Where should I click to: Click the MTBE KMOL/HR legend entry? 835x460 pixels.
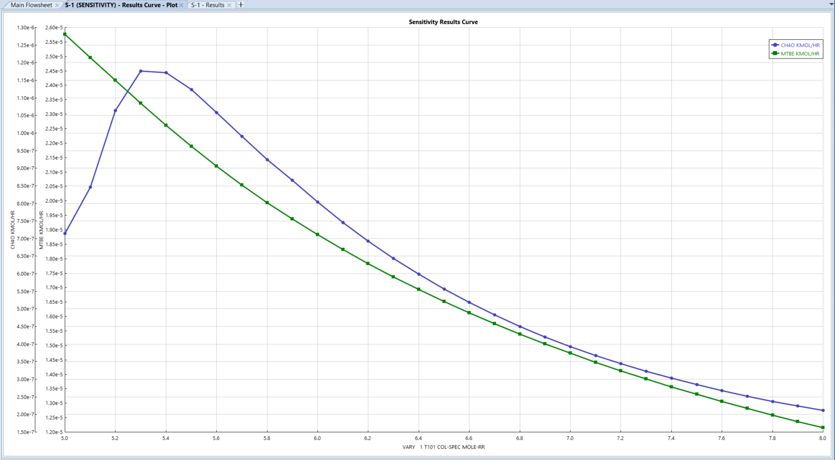[x=800, y=54]
